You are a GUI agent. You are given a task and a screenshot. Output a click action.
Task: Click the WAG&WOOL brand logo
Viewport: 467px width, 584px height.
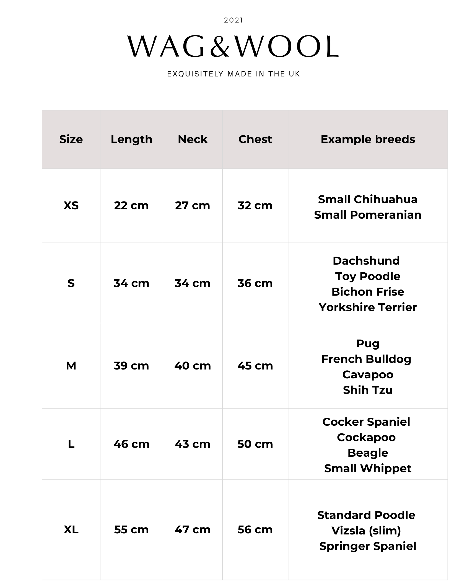pos(233,46)
